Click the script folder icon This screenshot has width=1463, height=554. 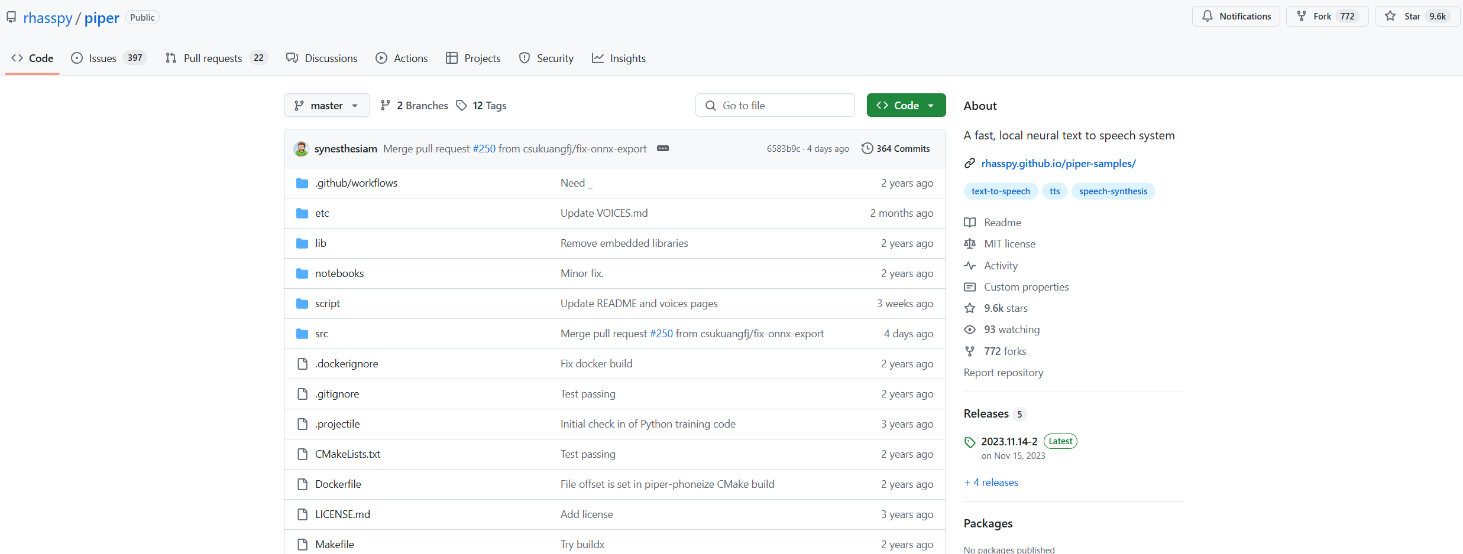pos(302,304)
